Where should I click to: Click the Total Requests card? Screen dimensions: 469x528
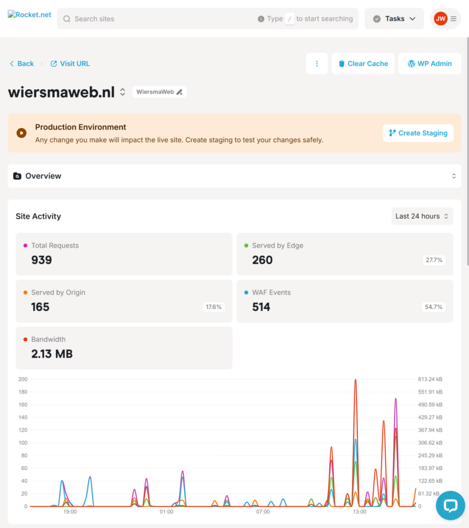click(x=124, y=254)
